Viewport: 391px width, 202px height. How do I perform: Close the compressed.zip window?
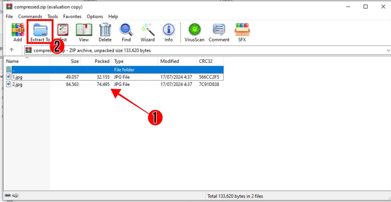[383, 7]
